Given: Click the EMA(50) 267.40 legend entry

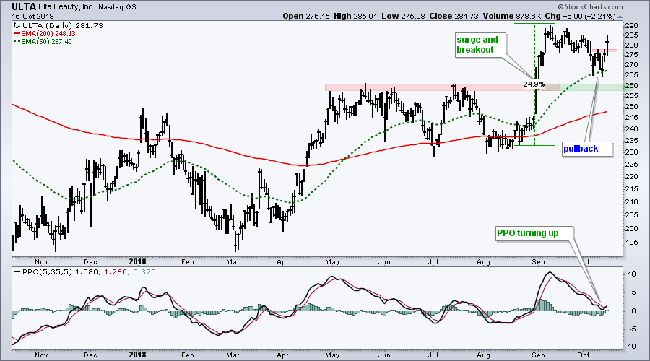Looking at the screenshot, I should point(43,42).
